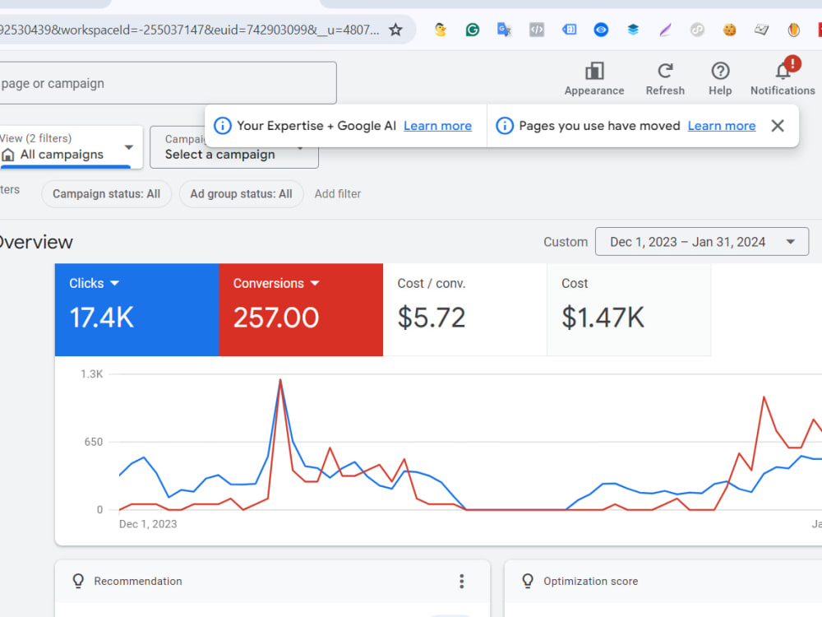The width and height of the screenshot is (822, 617).
Task: Click the grey circular extension icon
Action: pos(697,30)
